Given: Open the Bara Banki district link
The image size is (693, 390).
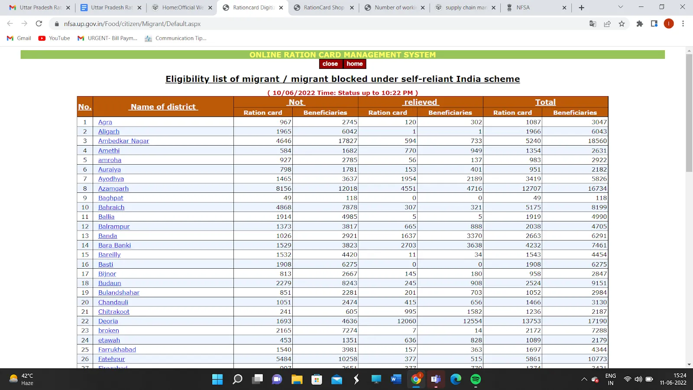Looking at the screenshot, I should click(114, 245).
